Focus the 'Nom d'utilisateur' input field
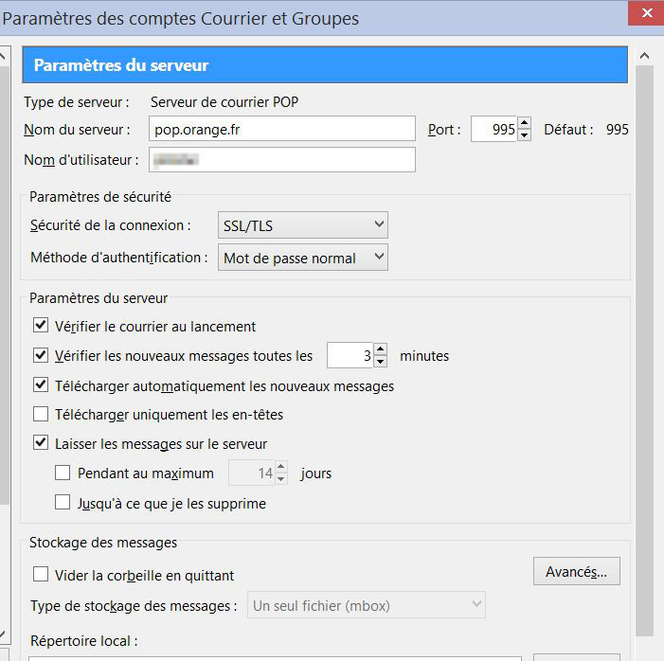The height and width of the screenshot is (661, 664). click(x=281, y=160)
